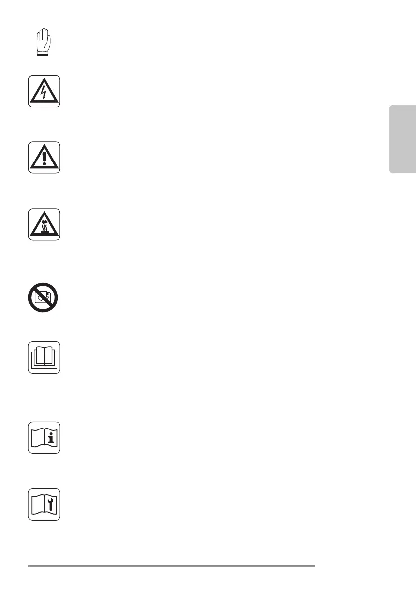Select the wrench symbol on the service booklet
The height and width of the screenshot is (590, 416).
pos(51,505)
